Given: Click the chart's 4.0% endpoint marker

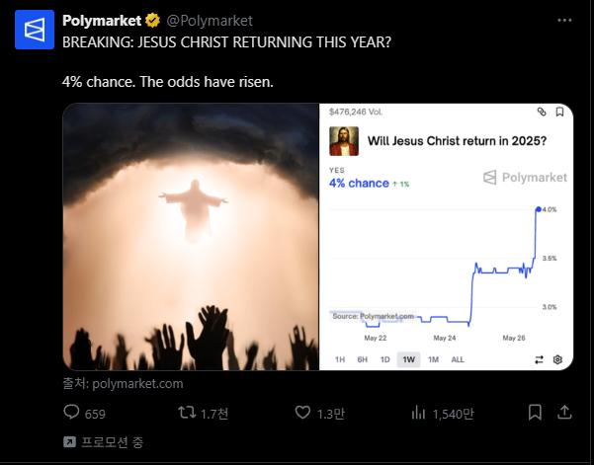Looking at the screenshot, I should (539, 209).
